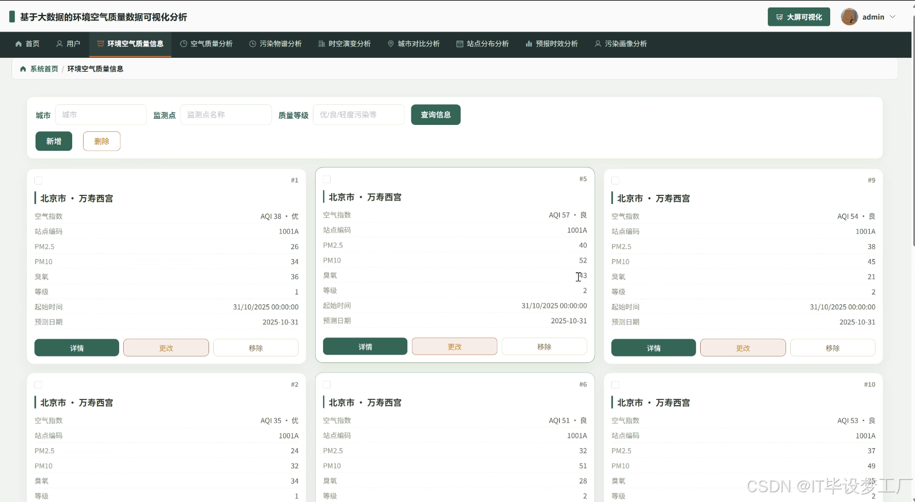915x502 pixels.
Task: Go to 污染画像分析 page
Action: tap(621, 44)
